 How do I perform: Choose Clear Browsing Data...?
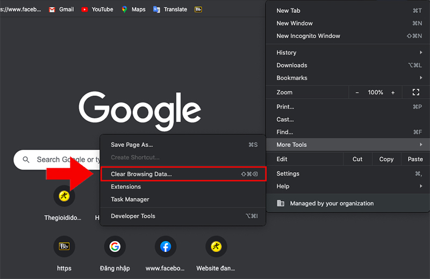pos(183,174)
